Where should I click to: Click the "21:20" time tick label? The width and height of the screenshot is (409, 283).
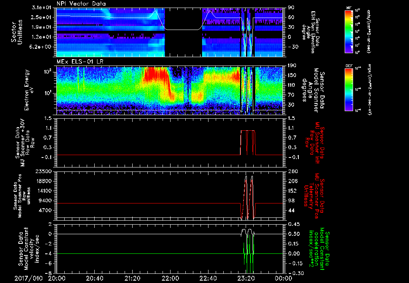click(133, 278)
